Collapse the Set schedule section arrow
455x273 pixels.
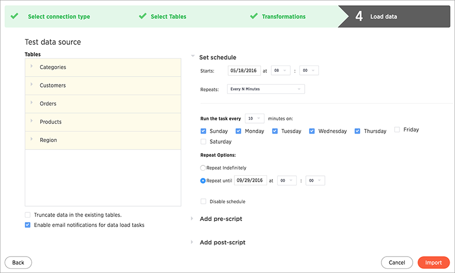pyautogui.click(x=193, y=56)
